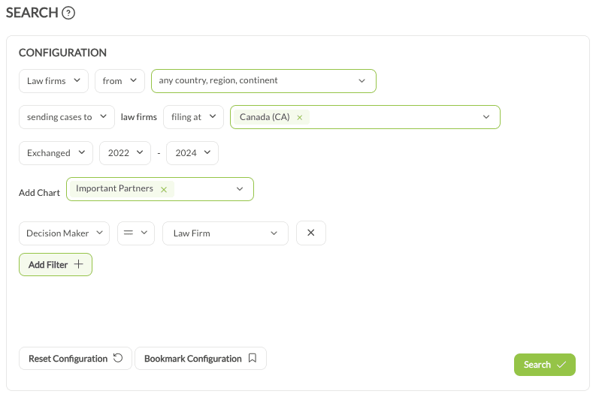
Task: Open the 'filing at' dropdown
Action: click(x=193, y=117)
